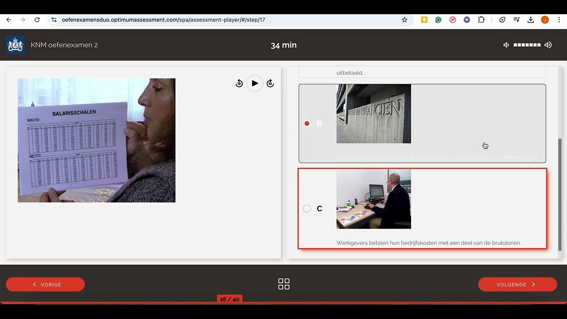Image resolution: width=567 pixels, height=319 pixels.
Task: Click the Rijksoverheid logo
Action: tap(16, 45)
